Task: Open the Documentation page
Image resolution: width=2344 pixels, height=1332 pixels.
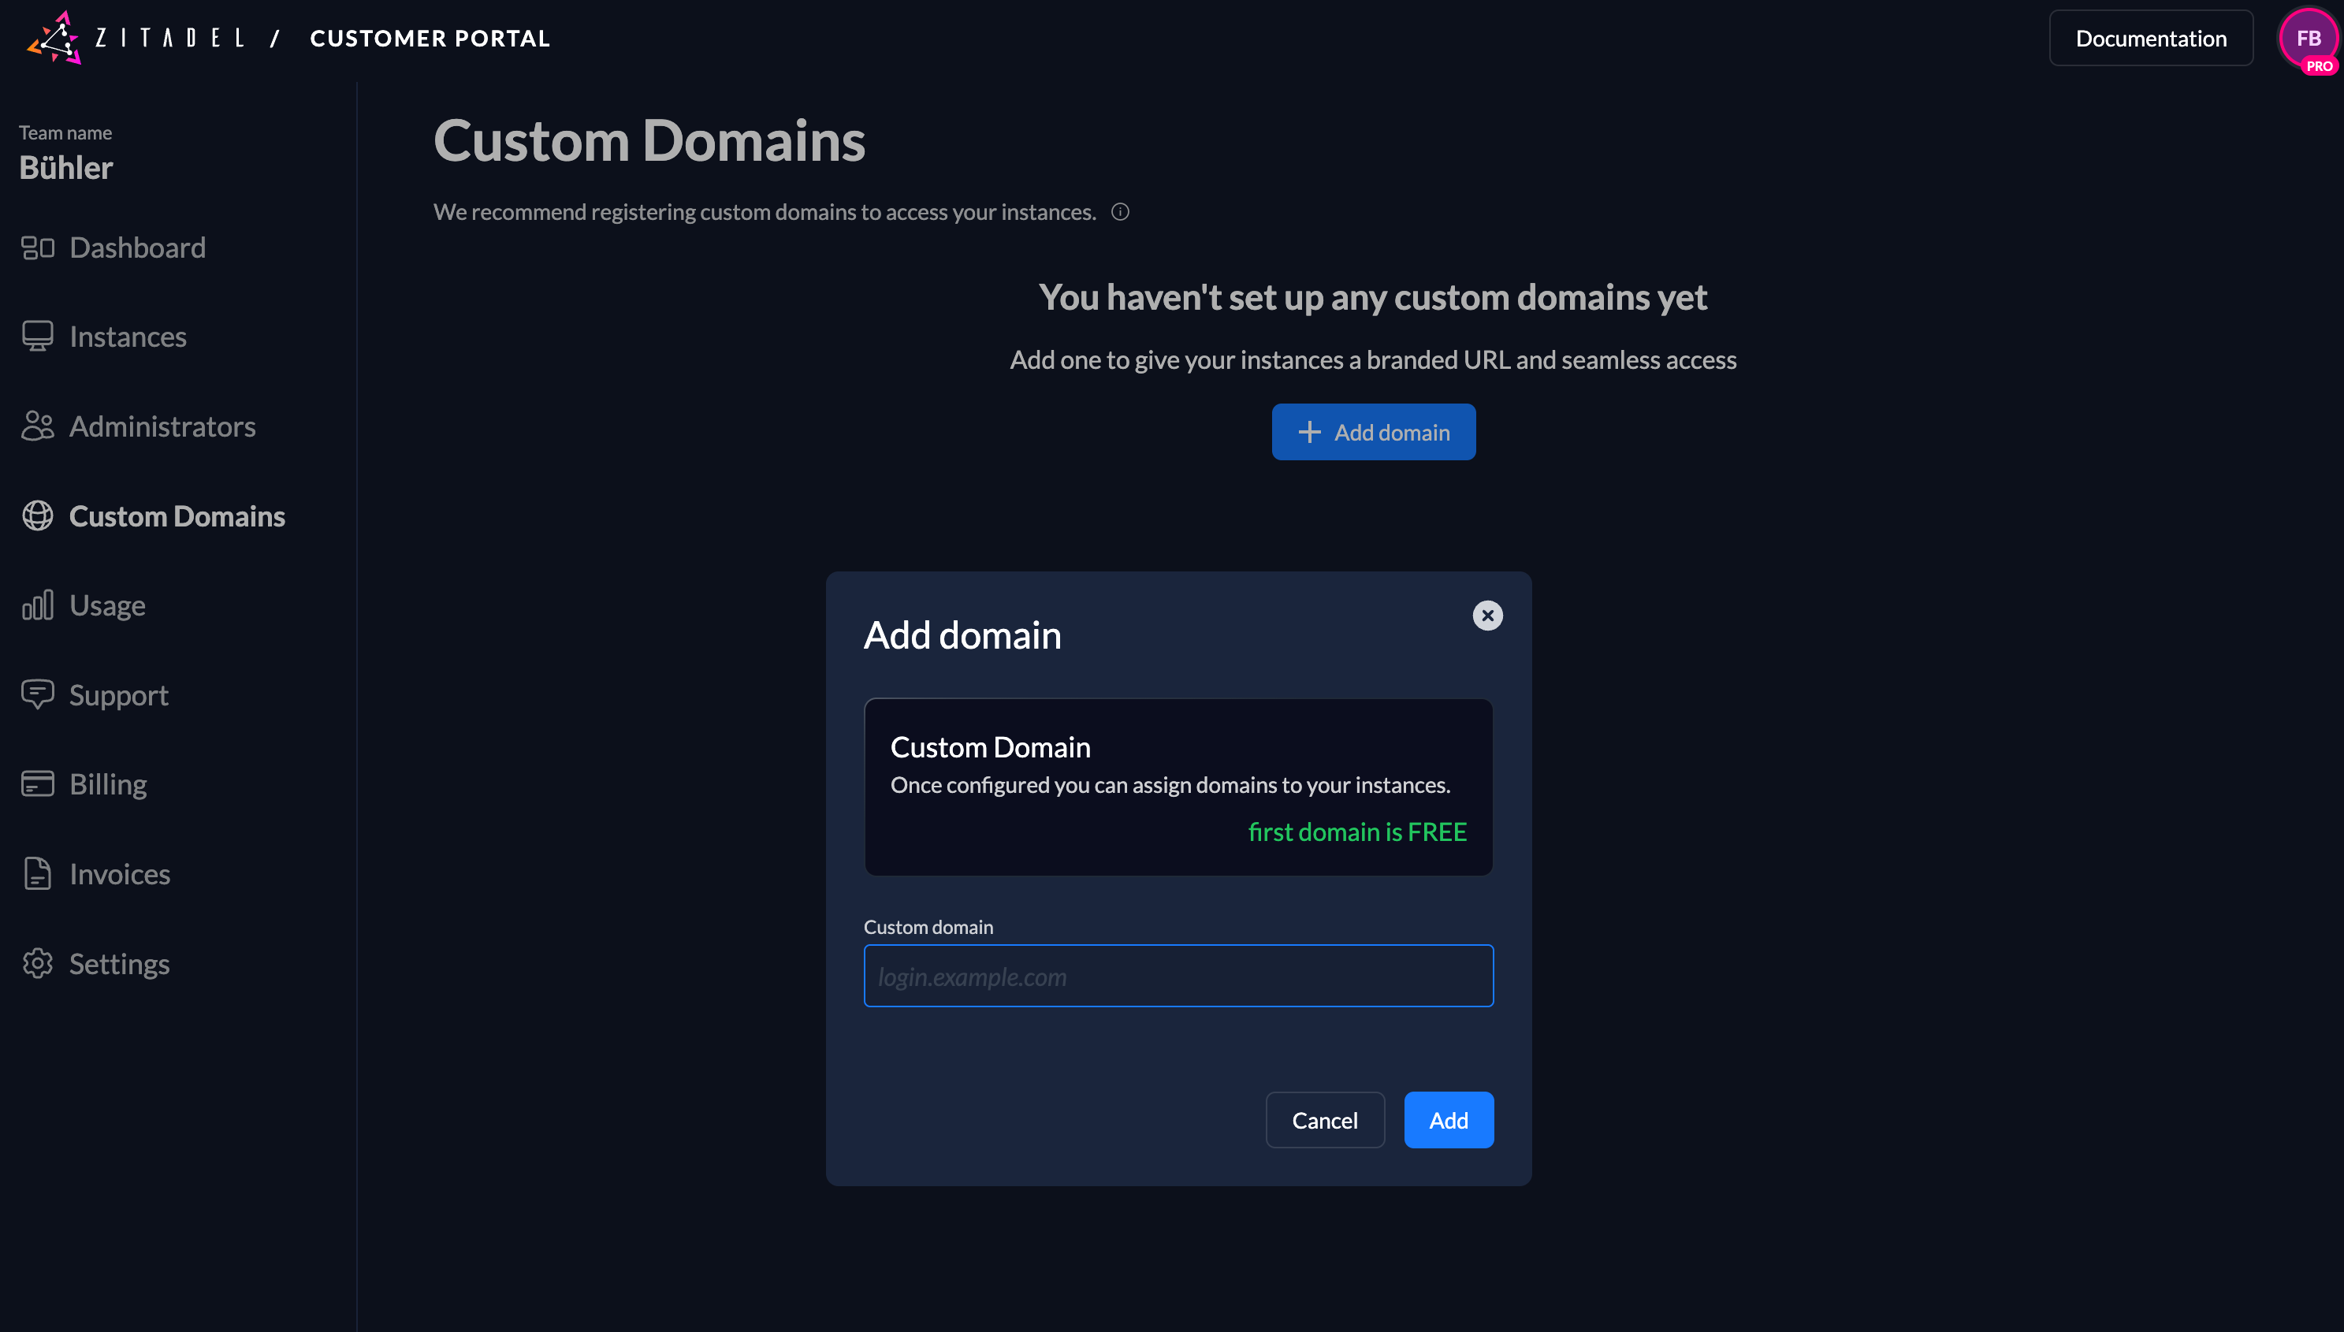Action: tap(2150, 38)
